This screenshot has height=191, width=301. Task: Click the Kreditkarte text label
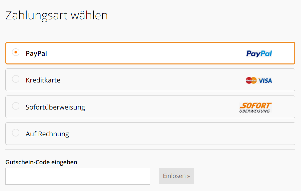pos(43,80)
